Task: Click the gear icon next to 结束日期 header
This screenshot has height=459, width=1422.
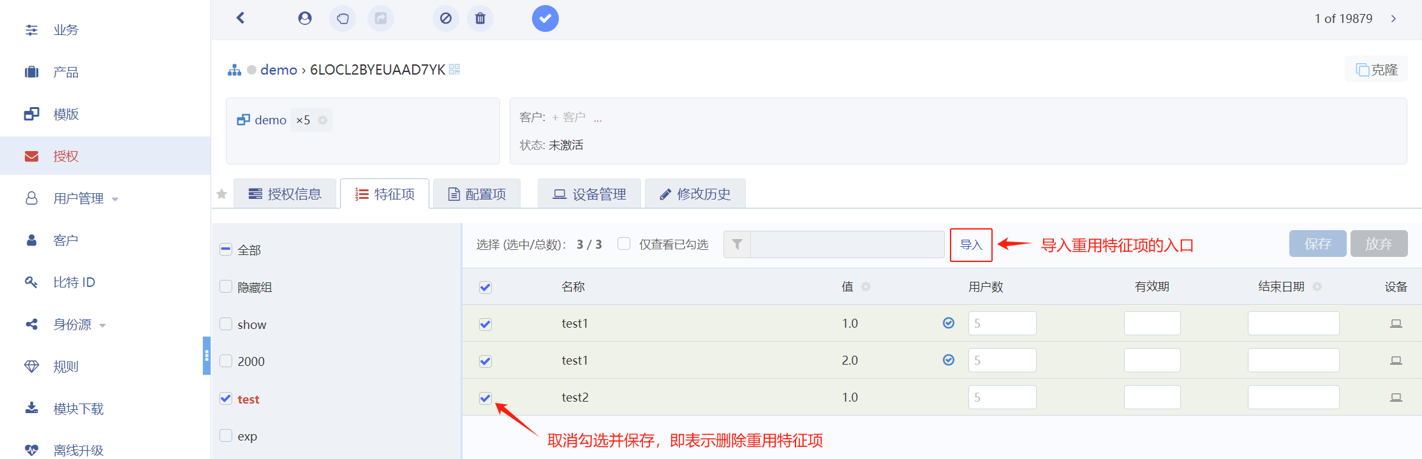Action: pyautogui.click(x=1317, y=287)
